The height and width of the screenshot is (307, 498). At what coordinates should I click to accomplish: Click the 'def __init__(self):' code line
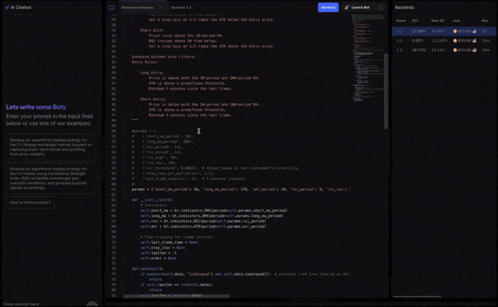click(152, 200)
